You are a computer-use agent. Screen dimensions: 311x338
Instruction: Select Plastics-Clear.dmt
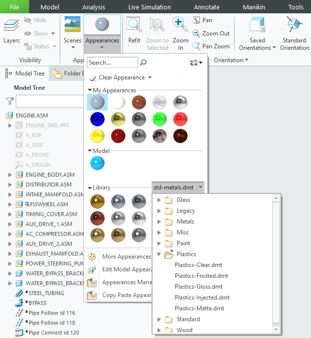(x=198, y=265)
